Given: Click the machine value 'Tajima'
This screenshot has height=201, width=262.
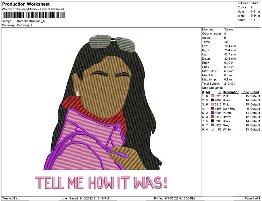Looking at the screenshot, I should point(229,30).
